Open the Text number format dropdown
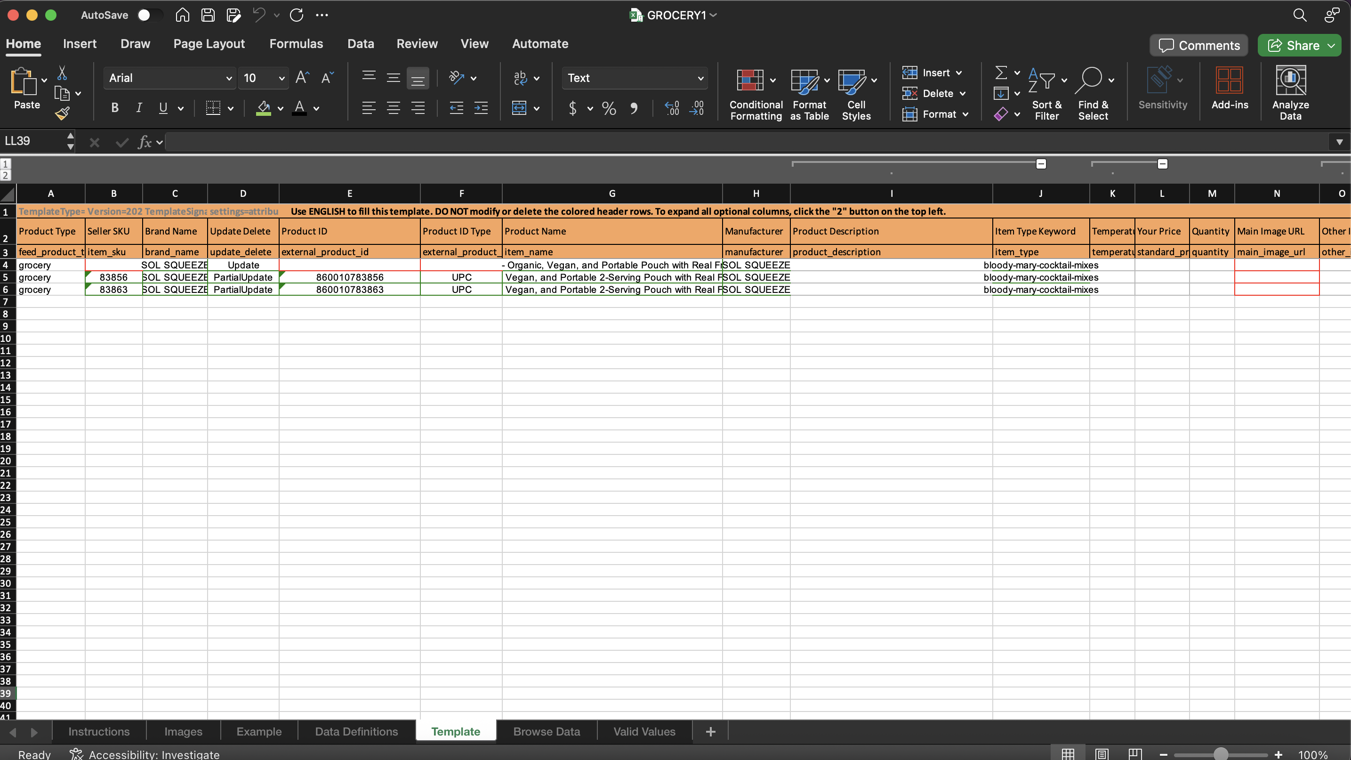Image resolution: width=1351 pixels, height=760 pixels. pos(700,78)
